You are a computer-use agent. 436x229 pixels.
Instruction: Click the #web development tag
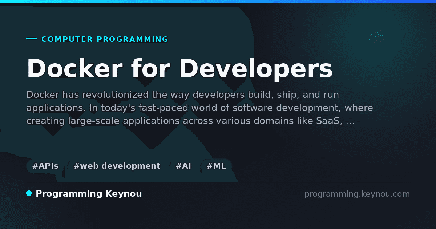[117, 166]
